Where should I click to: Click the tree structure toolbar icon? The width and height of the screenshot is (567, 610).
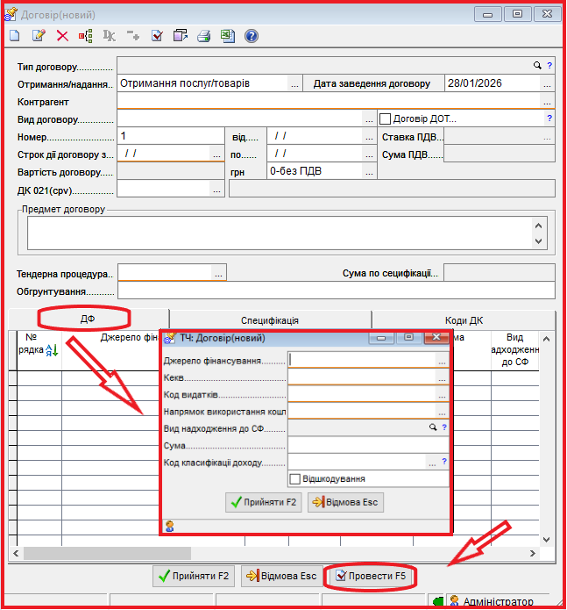pyautogui.click(x=86, y=36)
